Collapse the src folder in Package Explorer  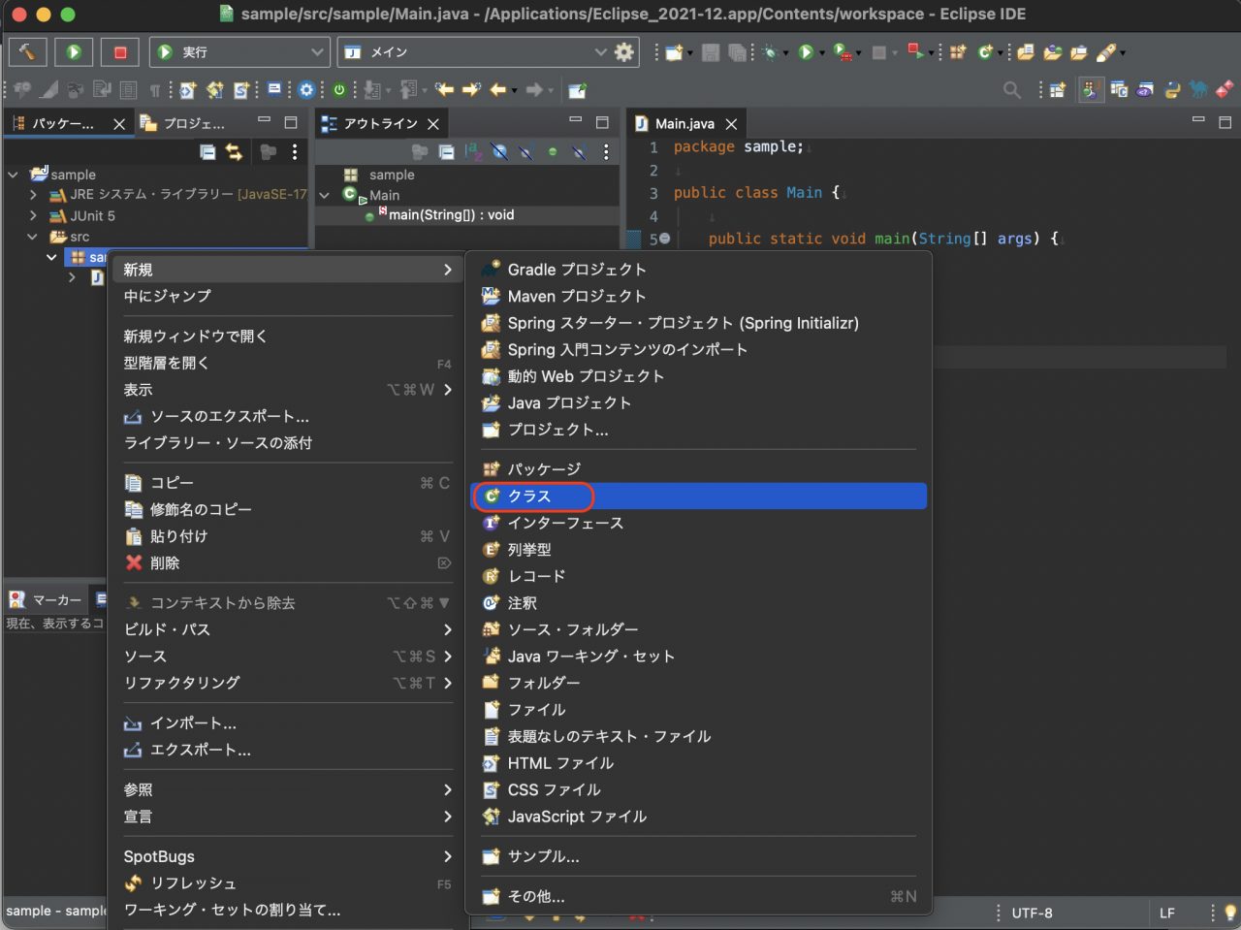pos(32,237)
